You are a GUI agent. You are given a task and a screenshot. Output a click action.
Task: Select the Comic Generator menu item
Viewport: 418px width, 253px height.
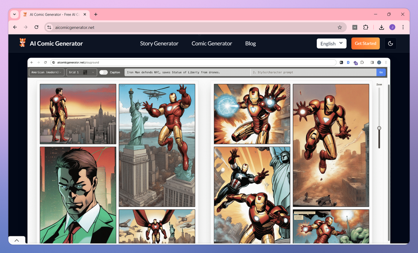(211, 43)
